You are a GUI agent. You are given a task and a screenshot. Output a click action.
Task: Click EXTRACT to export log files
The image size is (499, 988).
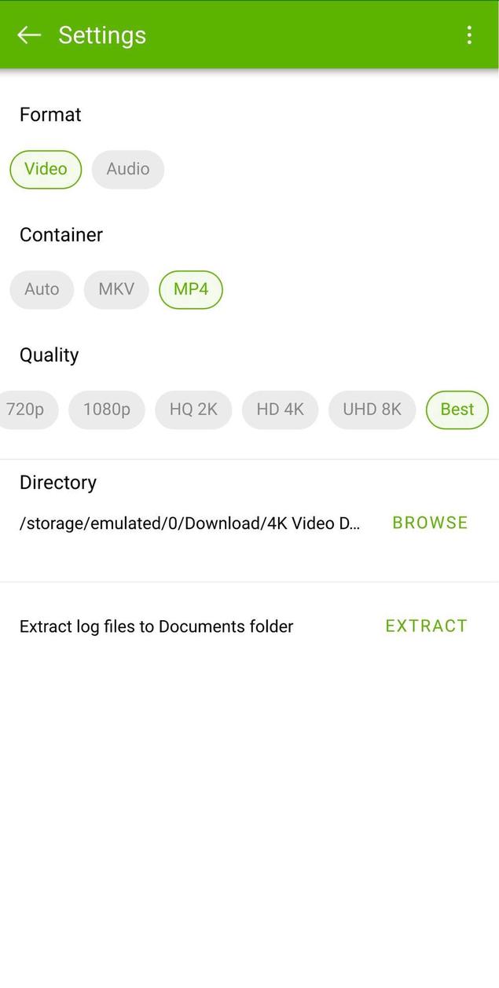point(426,626)
